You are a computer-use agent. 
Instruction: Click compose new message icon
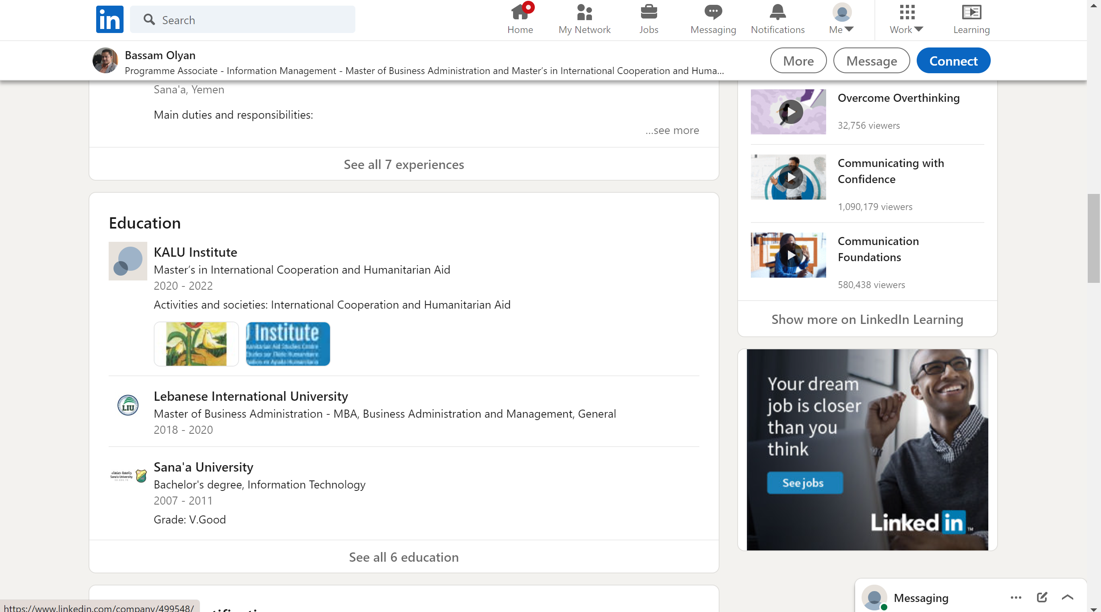coord(1041,597)
